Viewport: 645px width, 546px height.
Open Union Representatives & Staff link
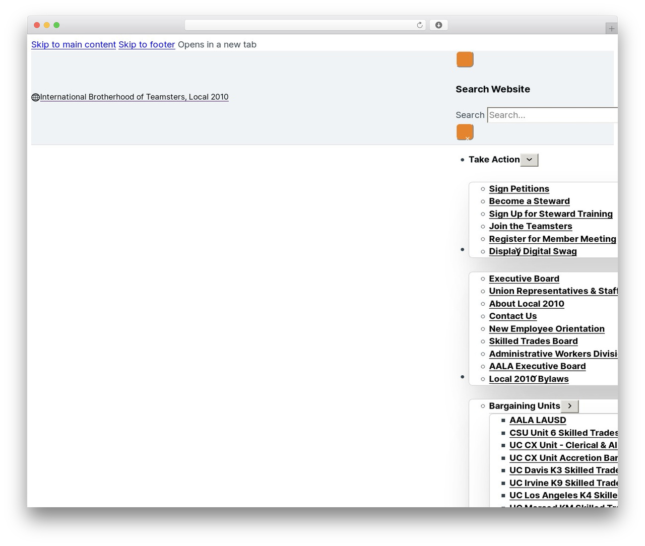coord(553,291)
